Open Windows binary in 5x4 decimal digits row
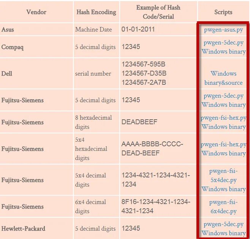The height and width of the screenshot is (239, 250). (x=223, y=189)
